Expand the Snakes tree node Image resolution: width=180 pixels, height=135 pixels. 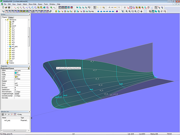coord(5,63)
